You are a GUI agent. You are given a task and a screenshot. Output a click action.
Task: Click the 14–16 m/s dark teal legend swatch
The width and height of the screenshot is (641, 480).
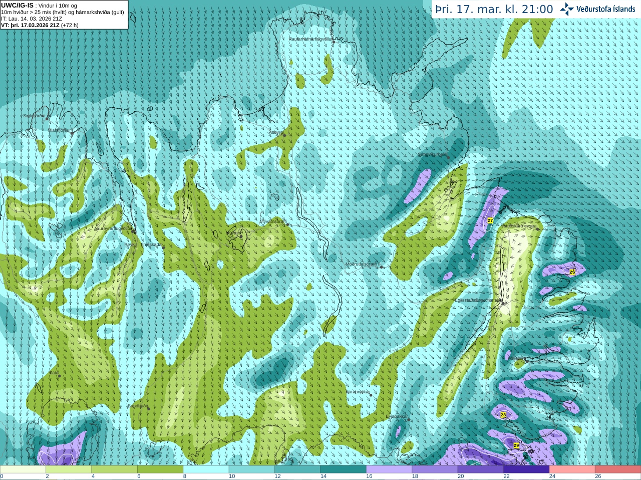(x=344, y=469)
